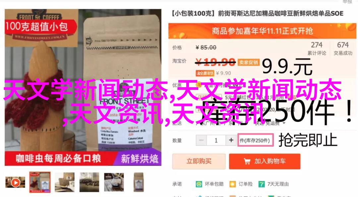Open the 674 交易成功 transactions count
Viewport: 358px width, 197px height.
pyautogui.click(x=343, y=48)
